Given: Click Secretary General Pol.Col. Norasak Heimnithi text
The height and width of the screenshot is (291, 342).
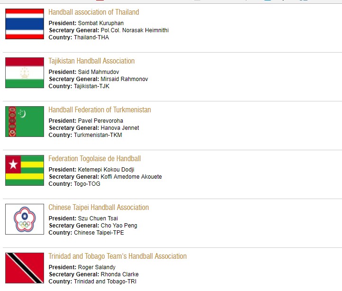Looking at the screenshot, I should 135,30.
